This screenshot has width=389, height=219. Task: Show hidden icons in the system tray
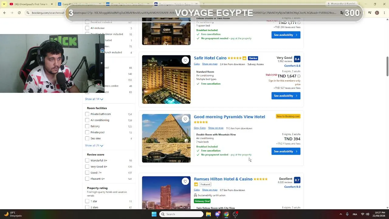(341, 214)
